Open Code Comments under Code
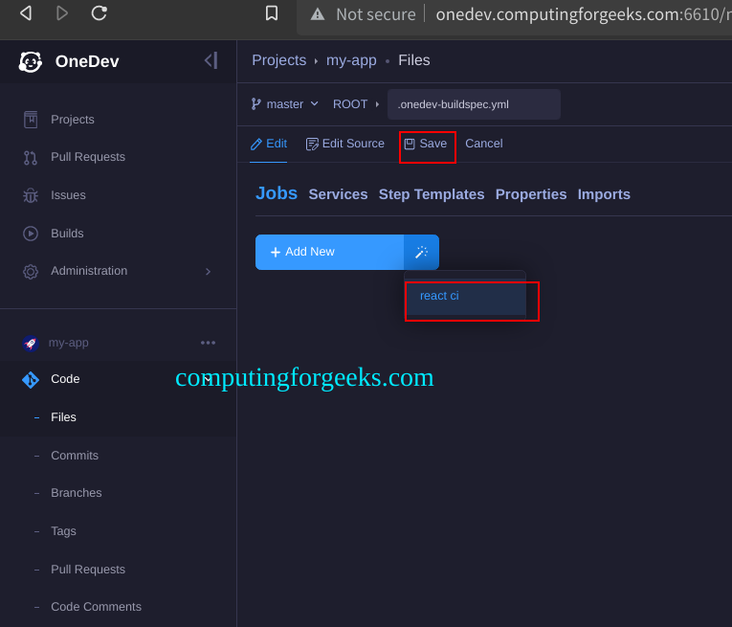Screen dimensions: 732x627 96,607
